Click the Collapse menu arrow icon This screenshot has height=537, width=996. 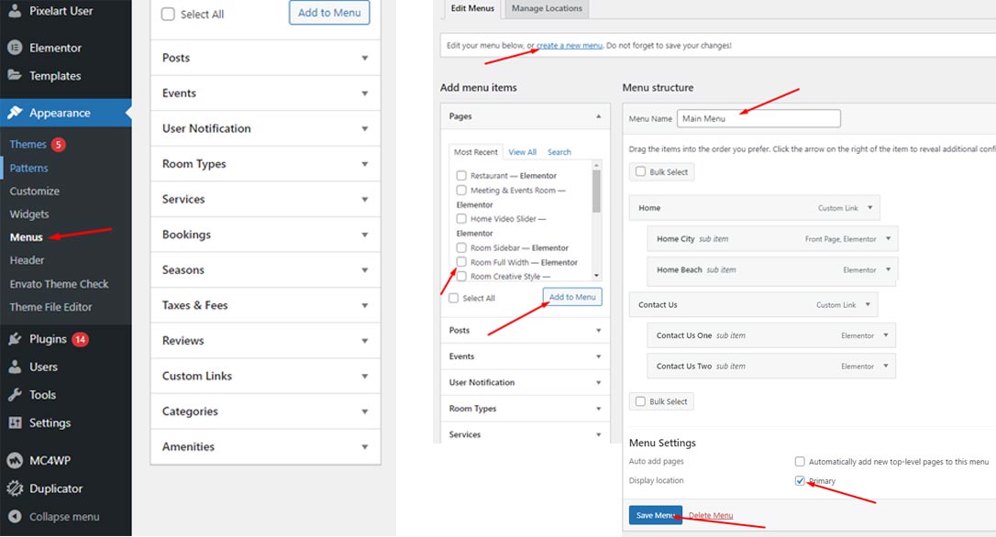[14, 516]
